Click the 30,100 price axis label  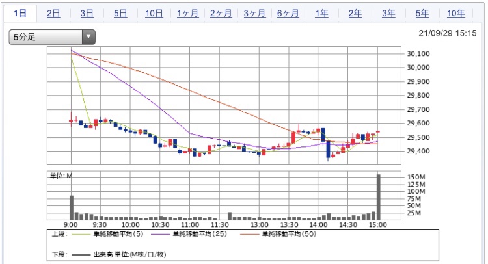[x=418, y=53]
